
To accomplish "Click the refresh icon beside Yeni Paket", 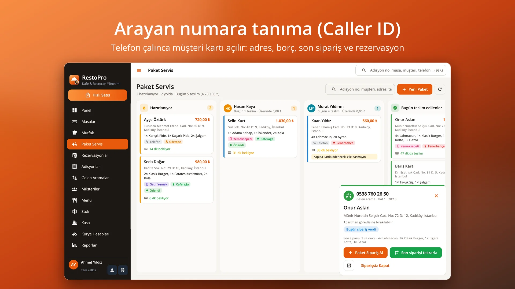I will pos(440,89).
